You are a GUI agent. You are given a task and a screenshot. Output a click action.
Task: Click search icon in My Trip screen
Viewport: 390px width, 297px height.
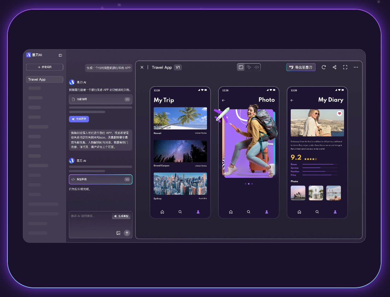[180, 212]
